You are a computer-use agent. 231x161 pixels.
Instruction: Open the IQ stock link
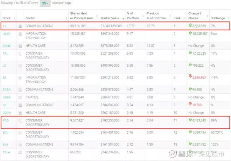(4, 26)
